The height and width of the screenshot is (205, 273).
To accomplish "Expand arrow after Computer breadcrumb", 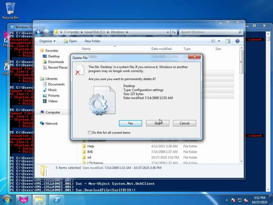I will click(82, 32).
